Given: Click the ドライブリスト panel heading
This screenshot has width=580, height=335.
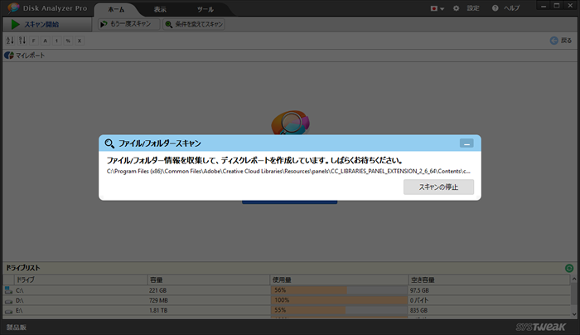Looking at the screenshot, I should click(23, 268).
